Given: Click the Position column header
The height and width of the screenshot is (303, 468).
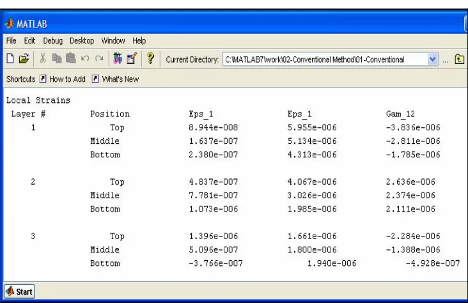Looking at the screenshot, I should click(110, 114).
